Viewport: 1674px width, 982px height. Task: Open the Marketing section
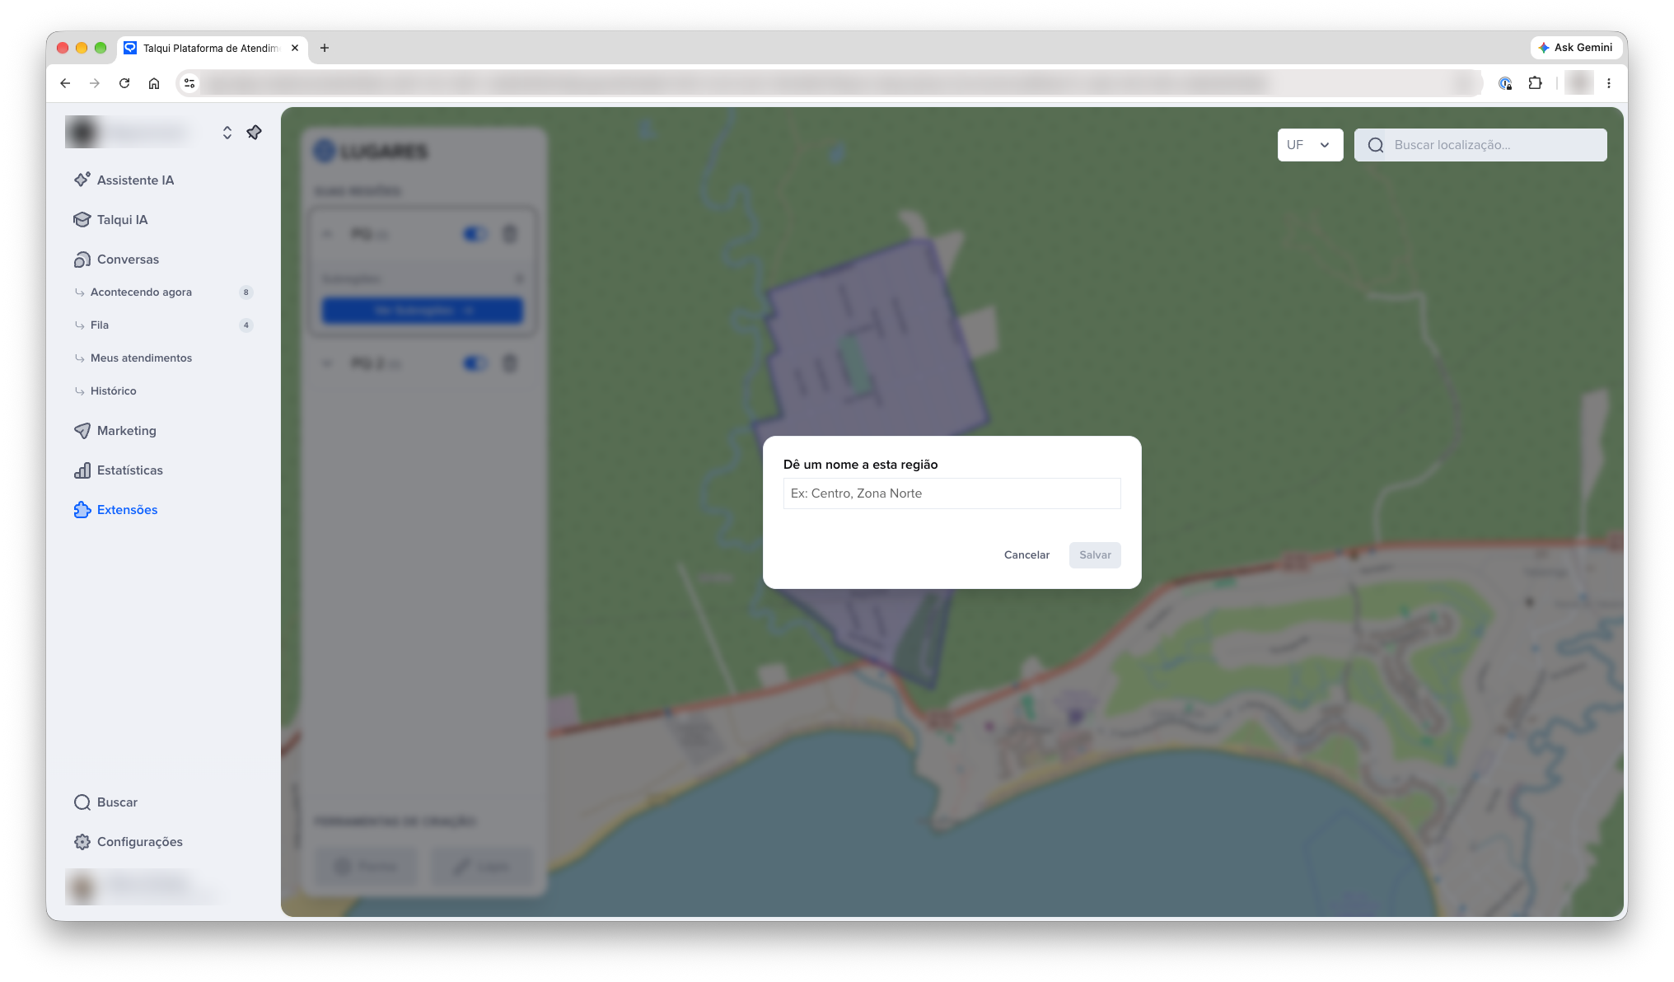(x=115, y=430)
